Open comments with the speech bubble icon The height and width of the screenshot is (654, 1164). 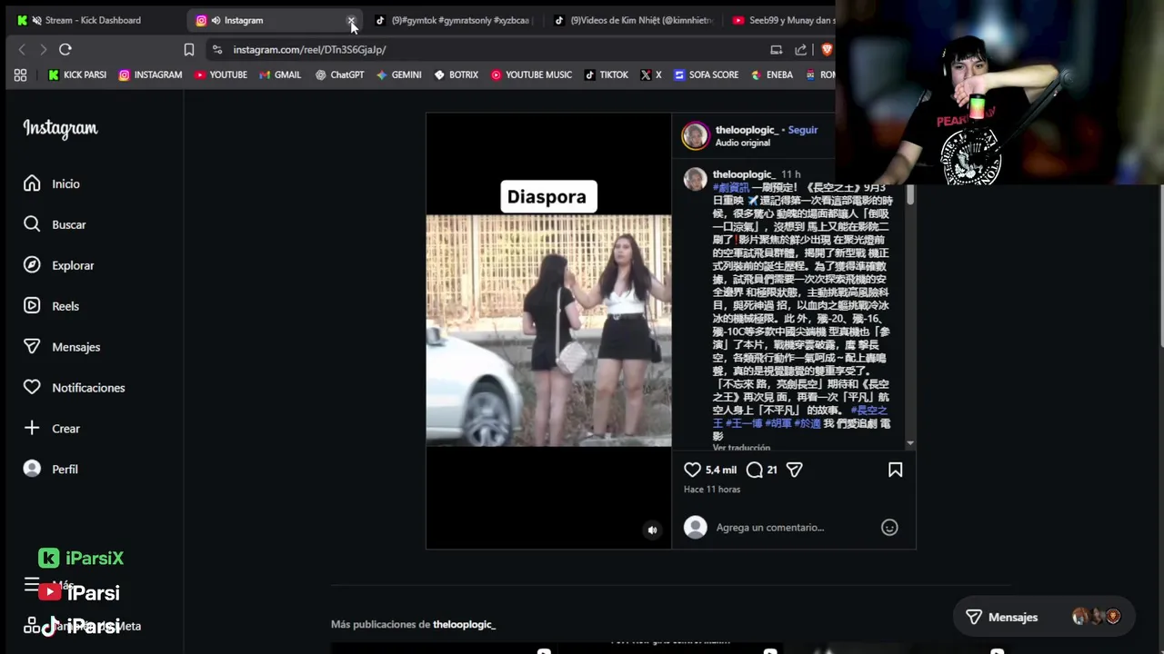754,470
